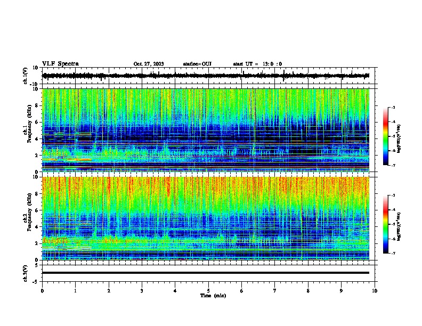Image resolution: width=422 pixels, height=326 pixels.
Task: Click the ch.1 colorbar "log(PSD)" label
Action: [399, 139]
